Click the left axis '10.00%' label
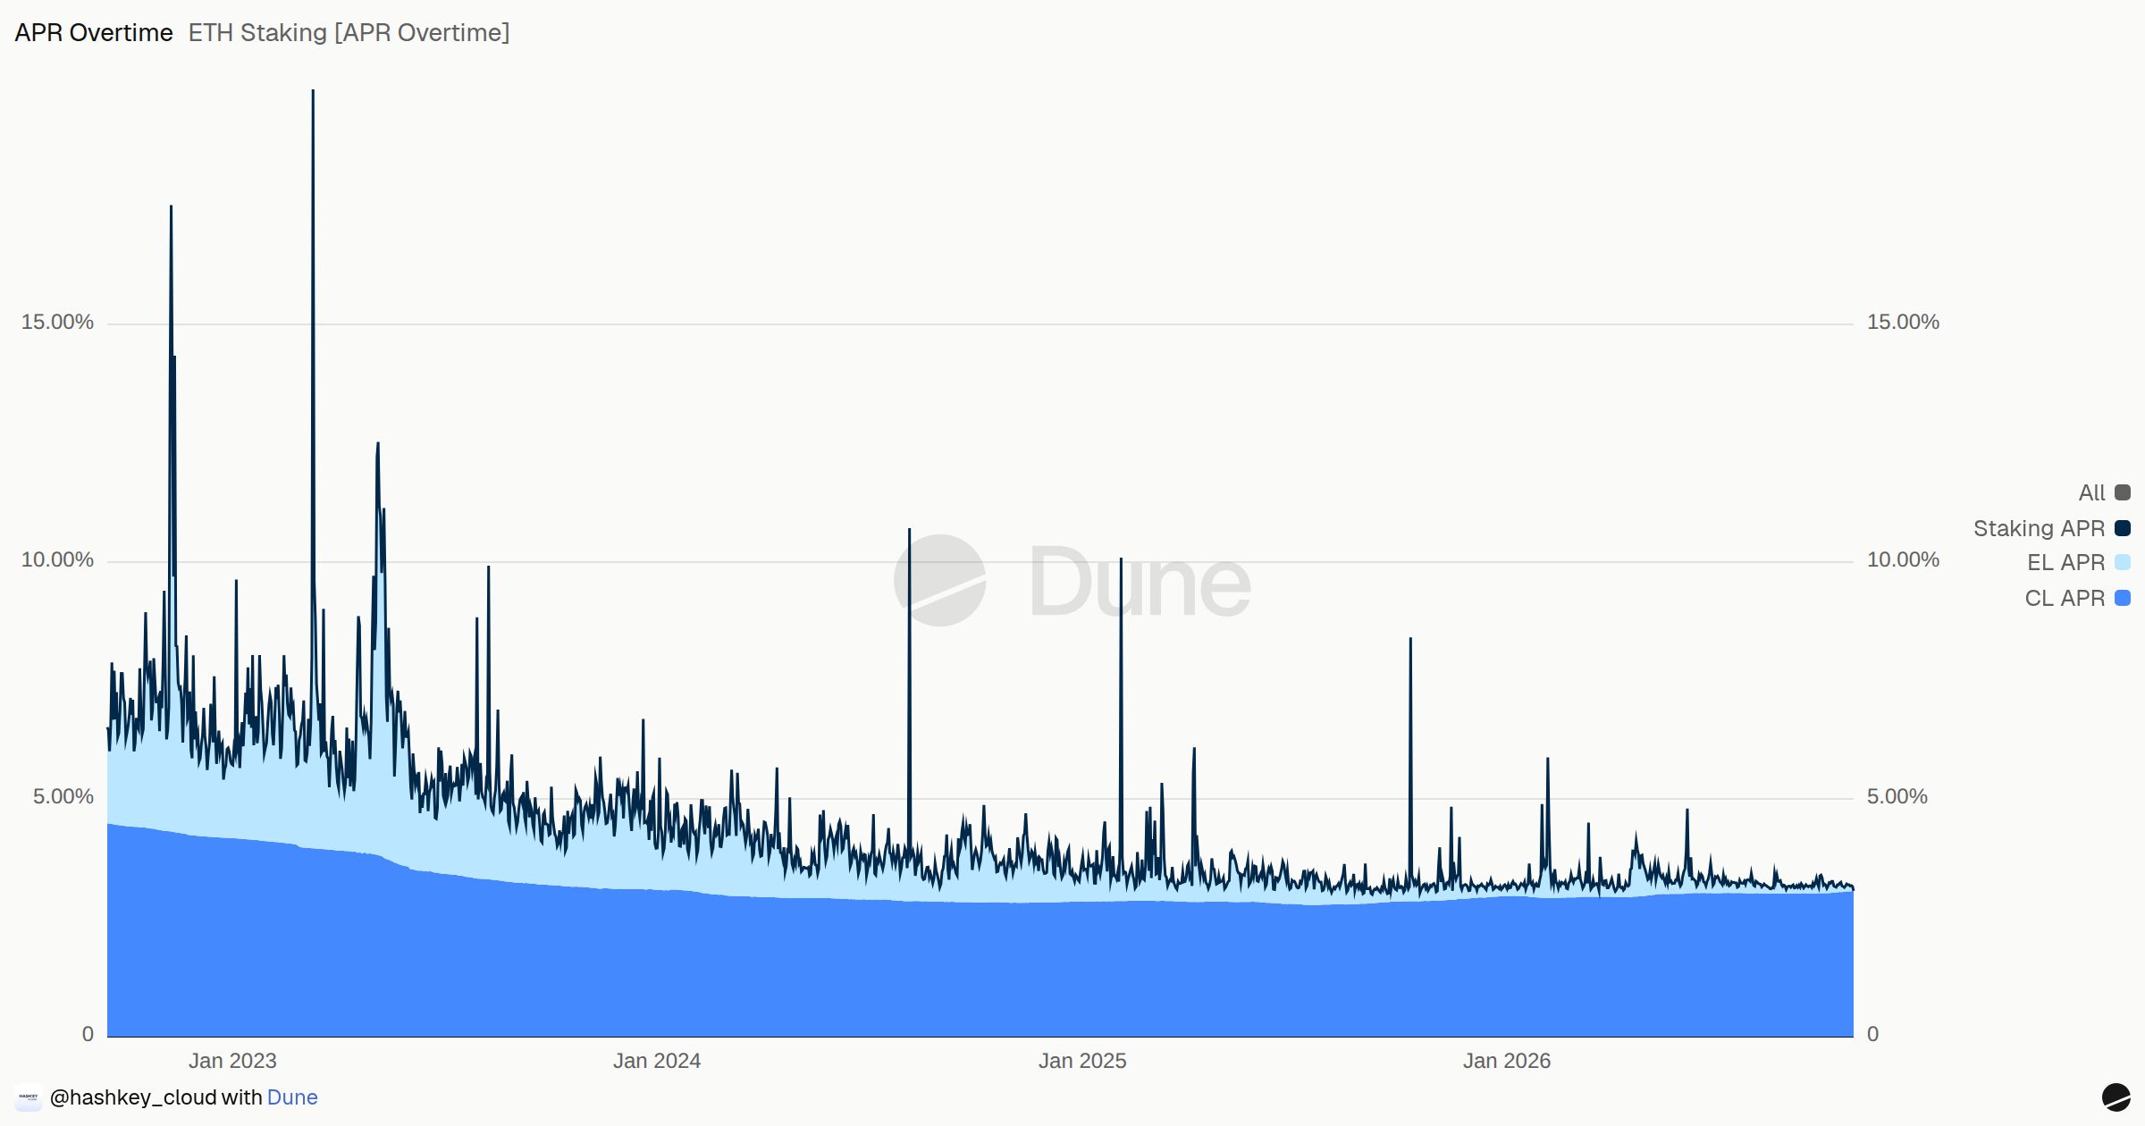Viewport: 2145px width, 1126px height. click(x=57, y=559)
